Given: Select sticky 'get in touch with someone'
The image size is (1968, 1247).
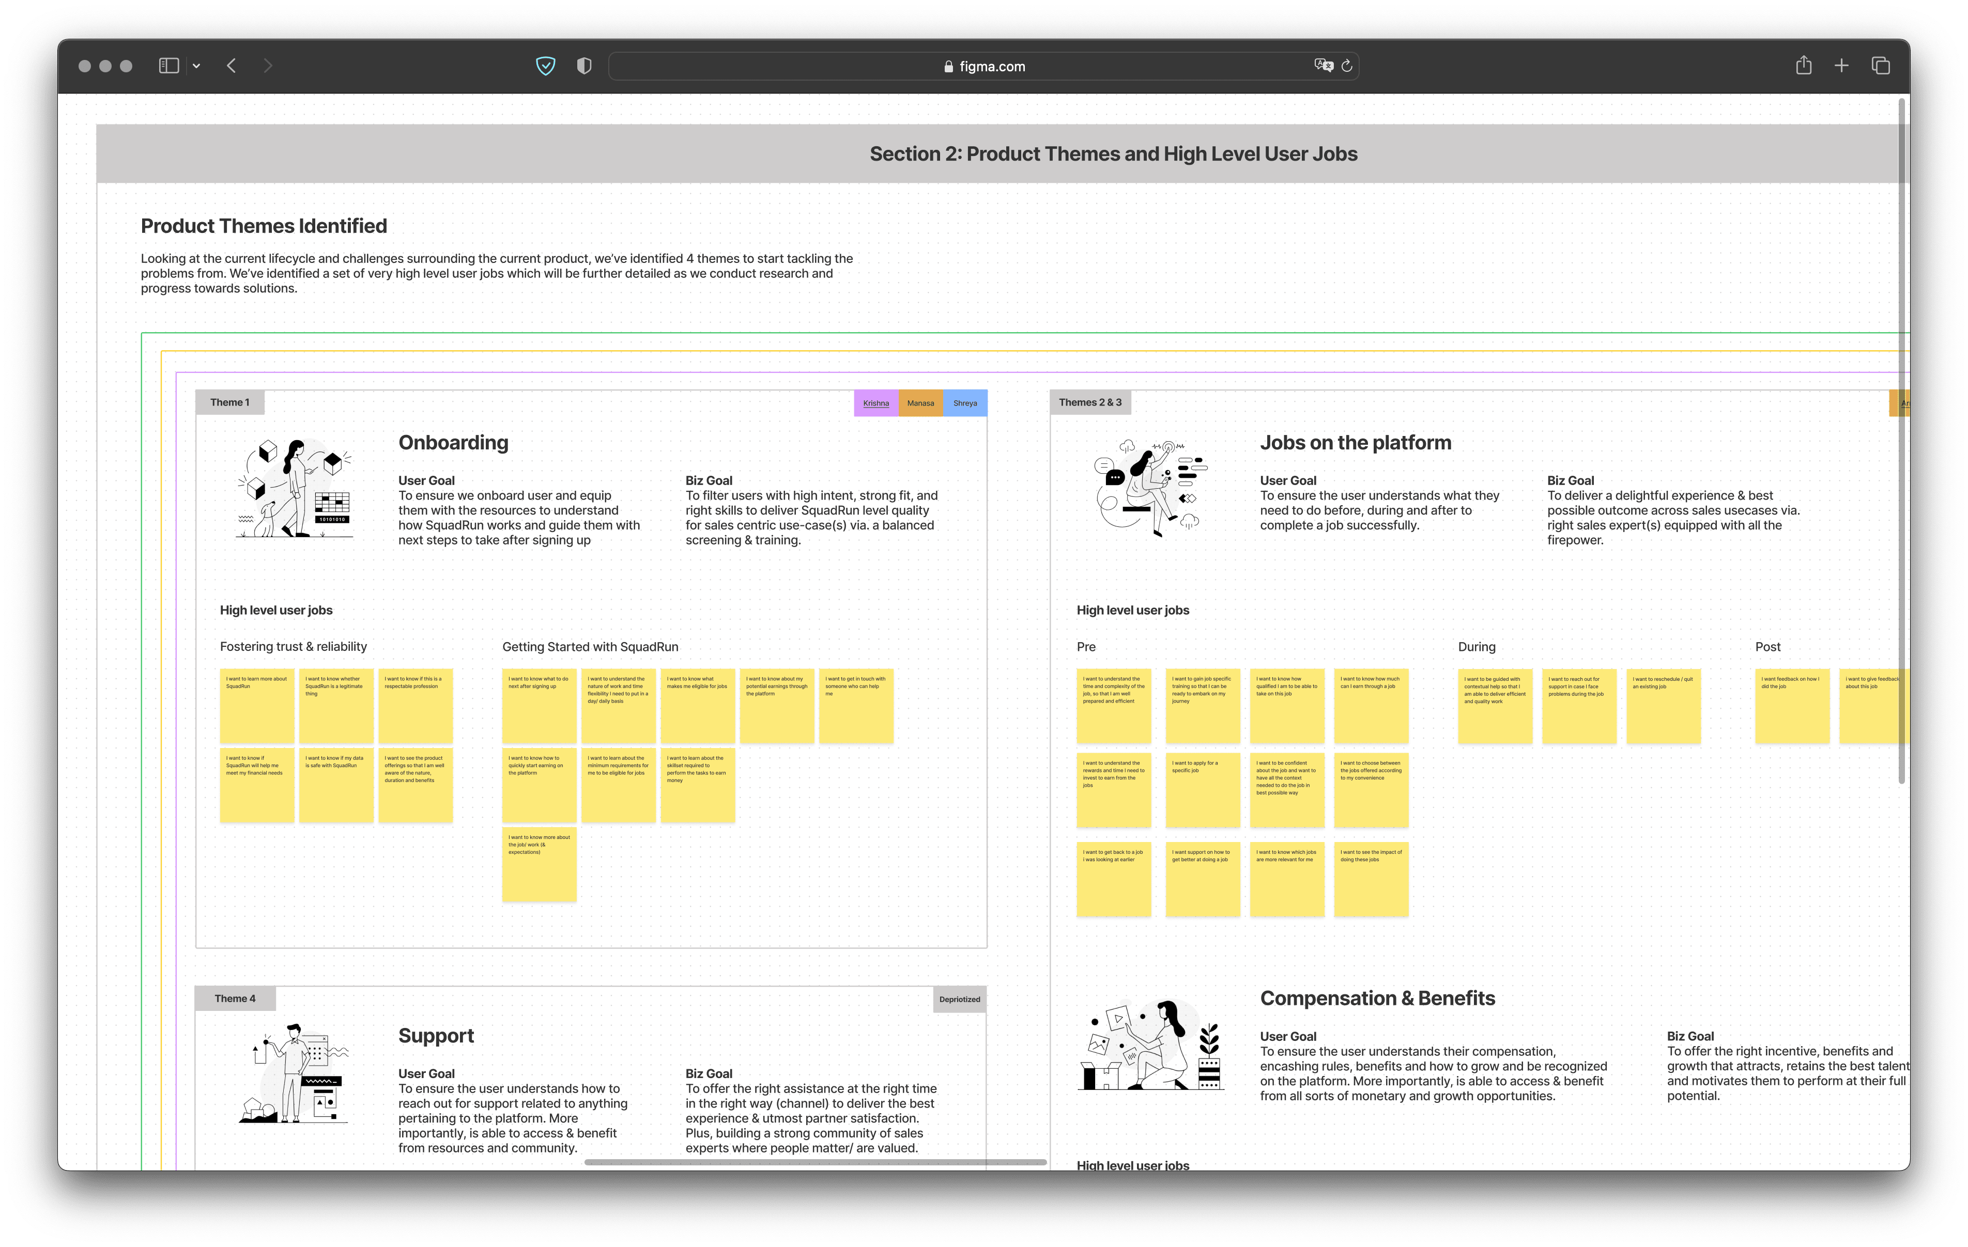Looking at the screenshot, I should (856, 706).
